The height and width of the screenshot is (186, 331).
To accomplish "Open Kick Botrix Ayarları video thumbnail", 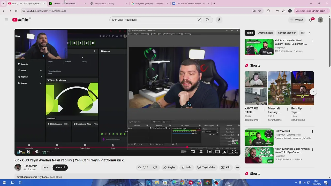I will pos(259,47).
